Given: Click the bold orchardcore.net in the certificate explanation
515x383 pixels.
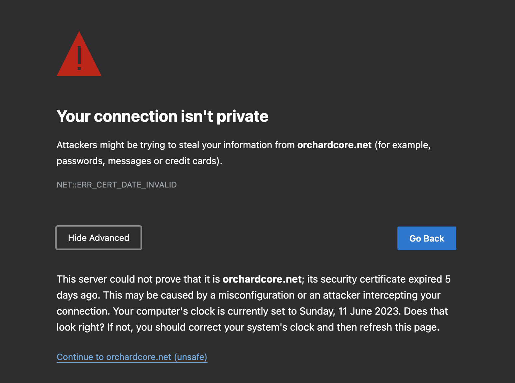Looking at the screenshot, I should point(262,279).
